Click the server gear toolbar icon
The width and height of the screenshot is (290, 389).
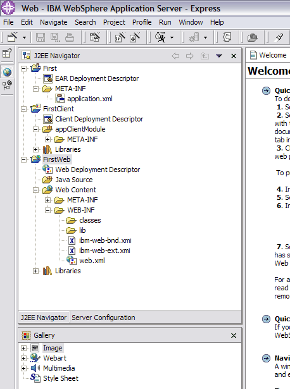(x=194, y=37)
